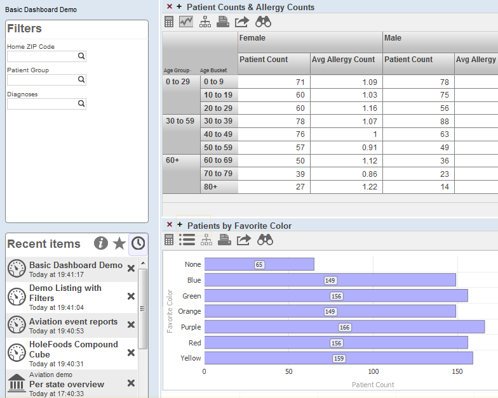The image size is (498, 398).
Task: Select the Male column header
Action: (440, 42)
